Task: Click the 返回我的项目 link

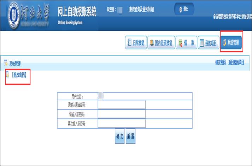Action: coord(236,63)
